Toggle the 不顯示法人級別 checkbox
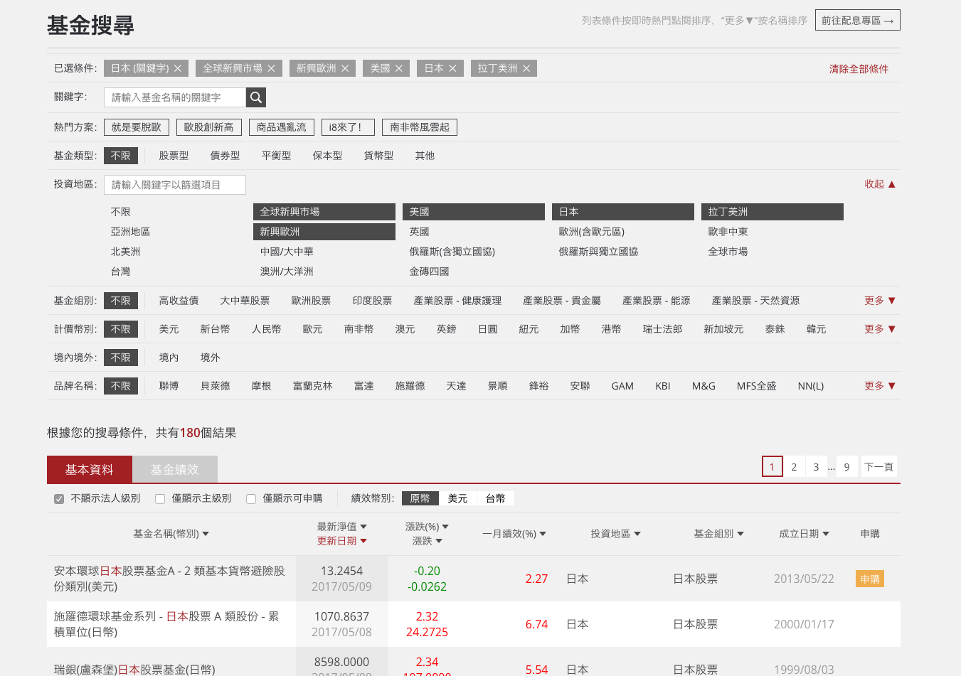 (59, 499)
